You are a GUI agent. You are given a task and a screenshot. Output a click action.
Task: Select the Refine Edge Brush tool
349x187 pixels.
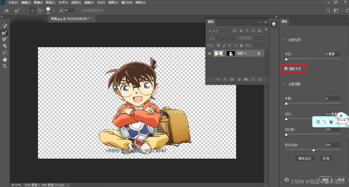(5, 32)
